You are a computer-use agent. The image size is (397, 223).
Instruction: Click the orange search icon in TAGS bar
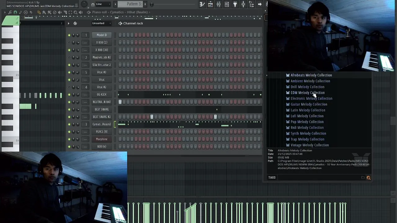coord(368,178)
